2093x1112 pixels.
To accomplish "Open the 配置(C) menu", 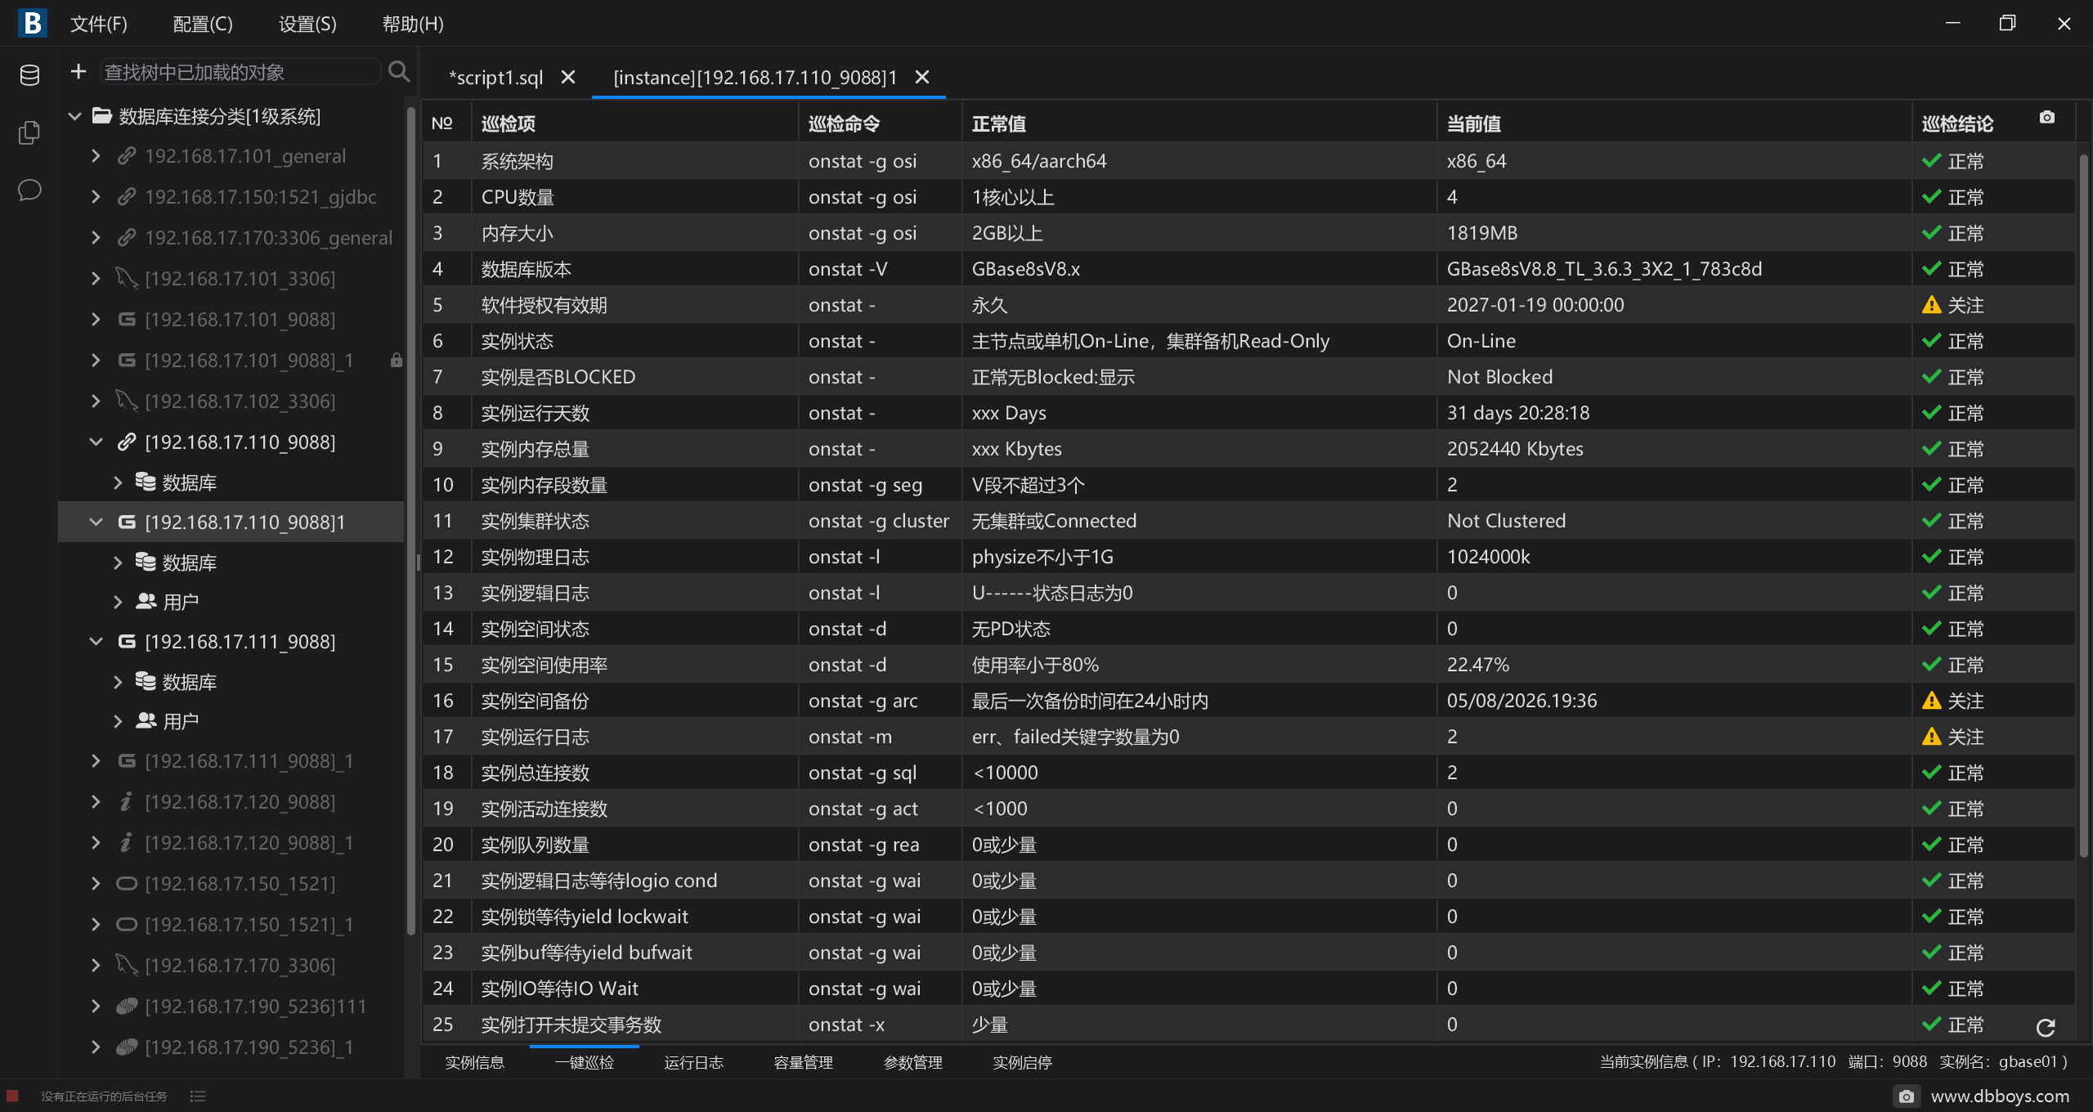I will (203, 24).
